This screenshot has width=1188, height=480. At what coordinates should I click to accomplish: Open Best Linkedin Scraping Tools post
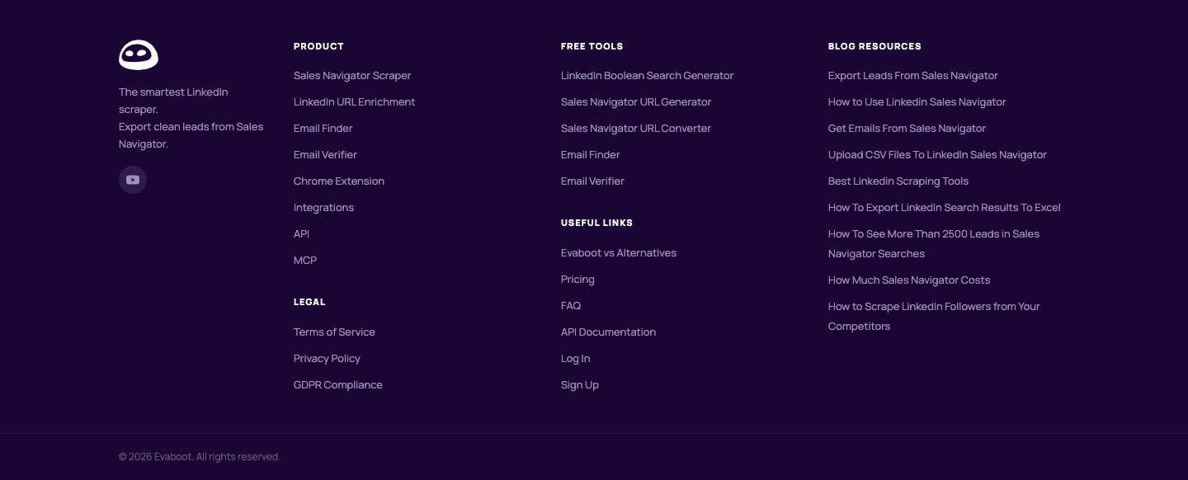tap(898, 181)
